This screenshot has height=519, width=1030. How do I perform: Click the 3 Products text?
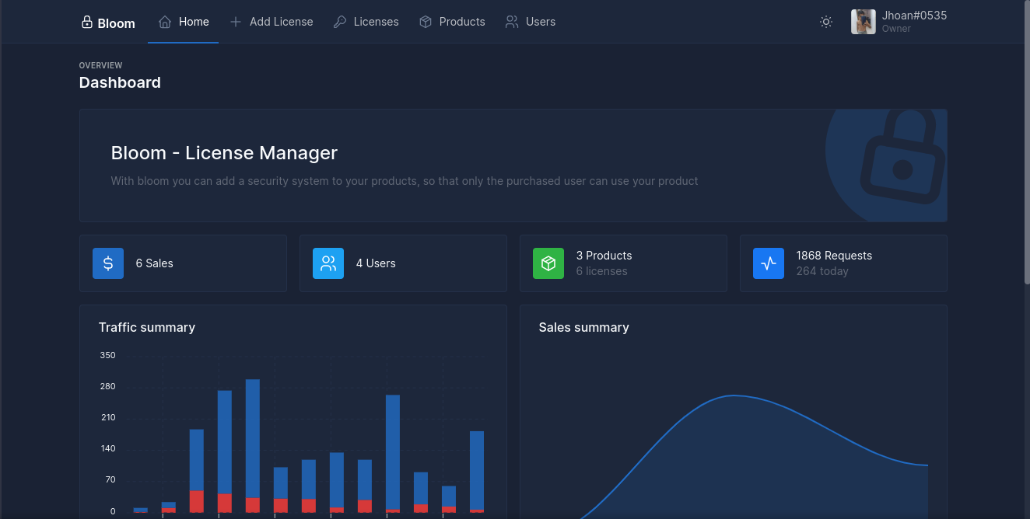604,256
